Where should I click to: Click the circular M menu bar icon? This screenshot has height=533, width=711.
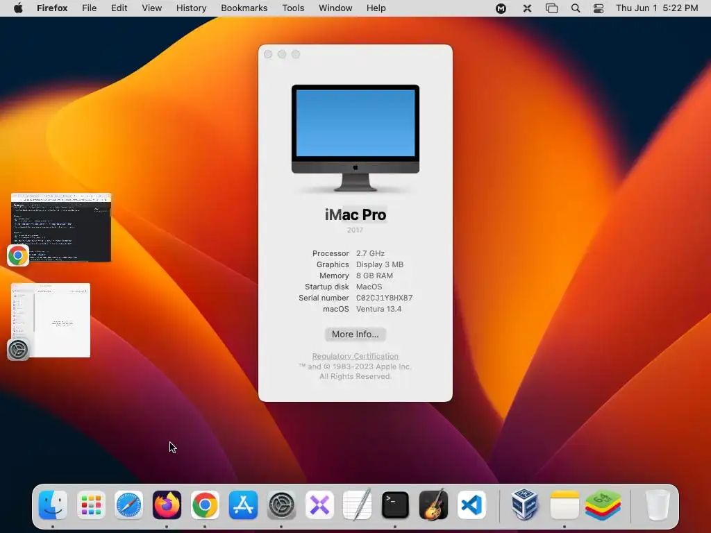501,8
